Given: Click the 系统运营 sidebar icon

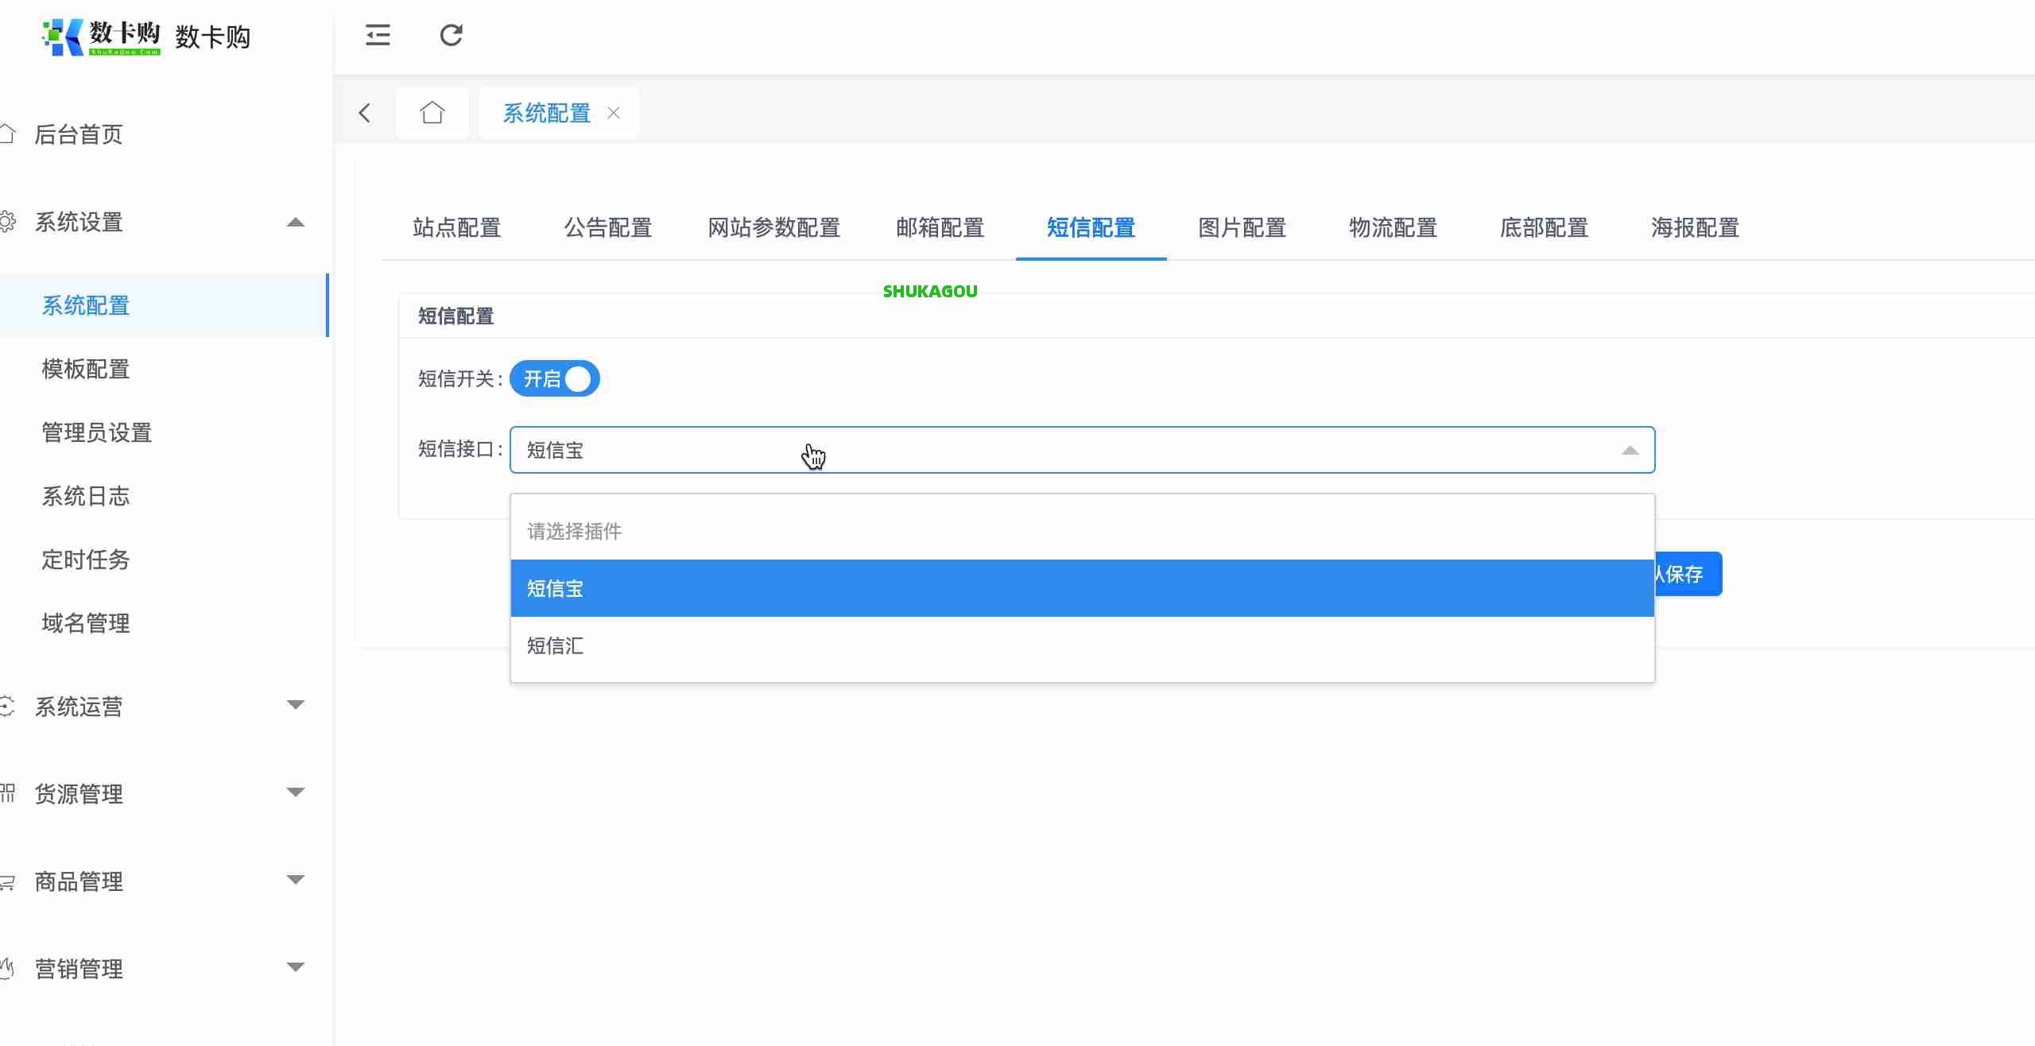Looking at the screenshot, I should 6,706.
